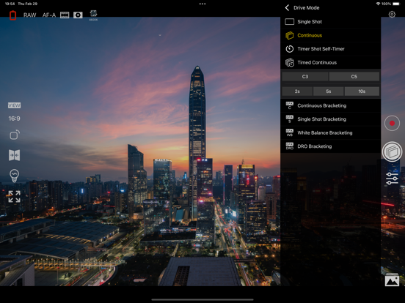Open the metering mode icon
The height and width of the screenshot is (303, 405).
click(78, 15)
